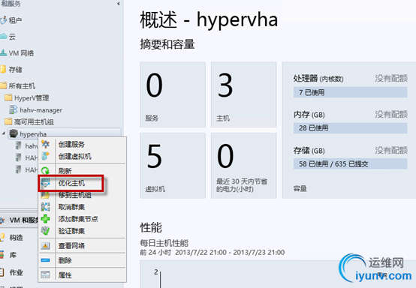The image size is (416, 288).
Task: Click the 摘要和容量 heading
Action: tap(167, 44)
